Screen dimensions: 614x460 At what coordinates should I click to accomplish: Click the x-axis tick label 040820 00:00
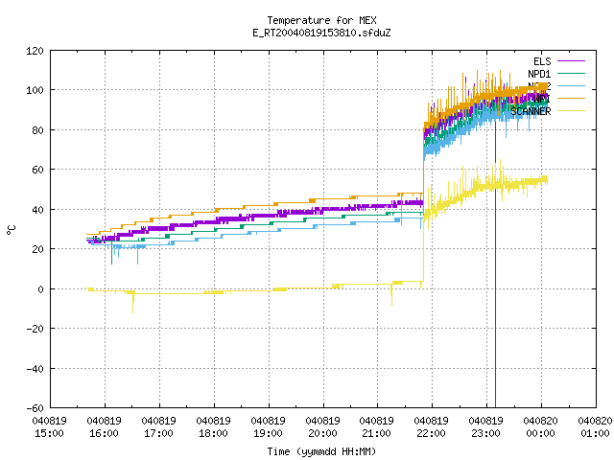(541, 427)
